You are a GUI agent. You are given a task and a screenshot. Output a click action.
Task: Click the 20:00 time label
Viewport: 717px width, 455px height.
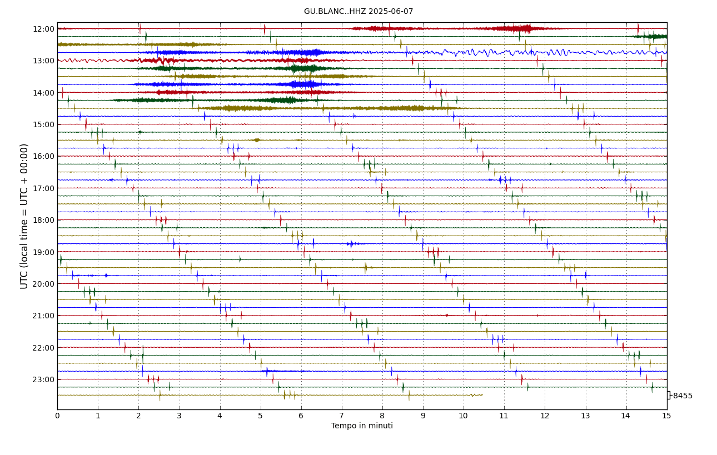[44, 284]
